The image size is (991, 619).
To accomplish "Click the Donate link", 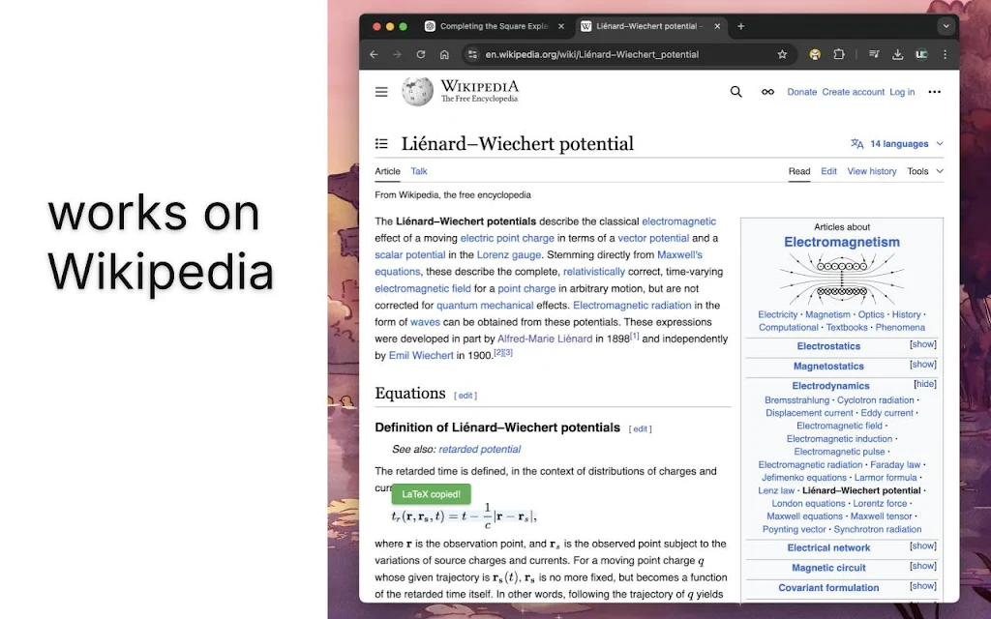I will tap(802, 92).
